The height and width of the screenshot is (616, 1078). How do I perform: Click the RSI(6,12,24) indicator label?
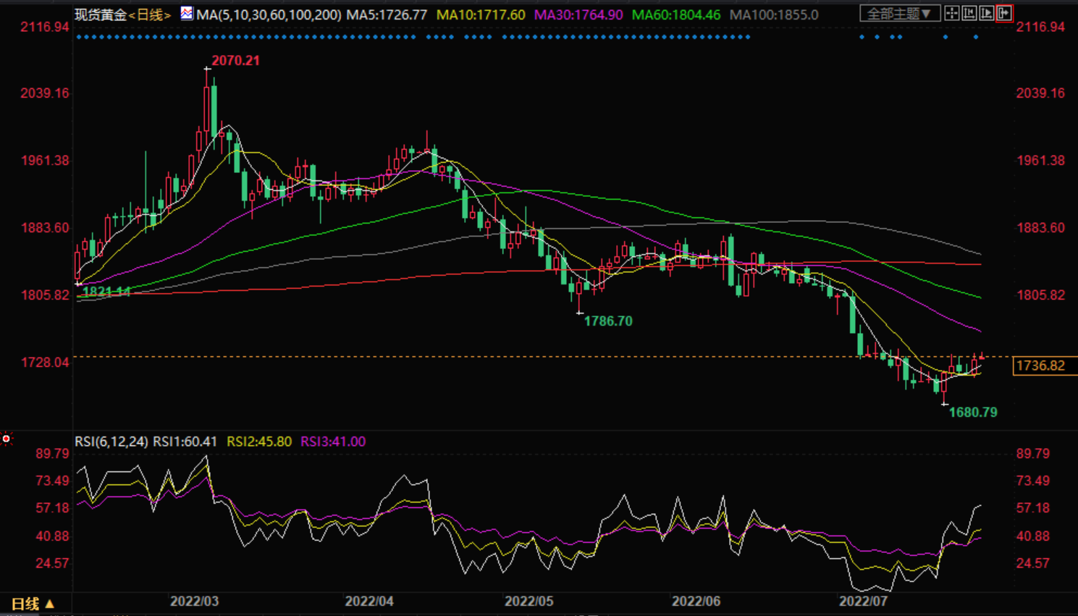pyautogui.click(x=111, y=442)
